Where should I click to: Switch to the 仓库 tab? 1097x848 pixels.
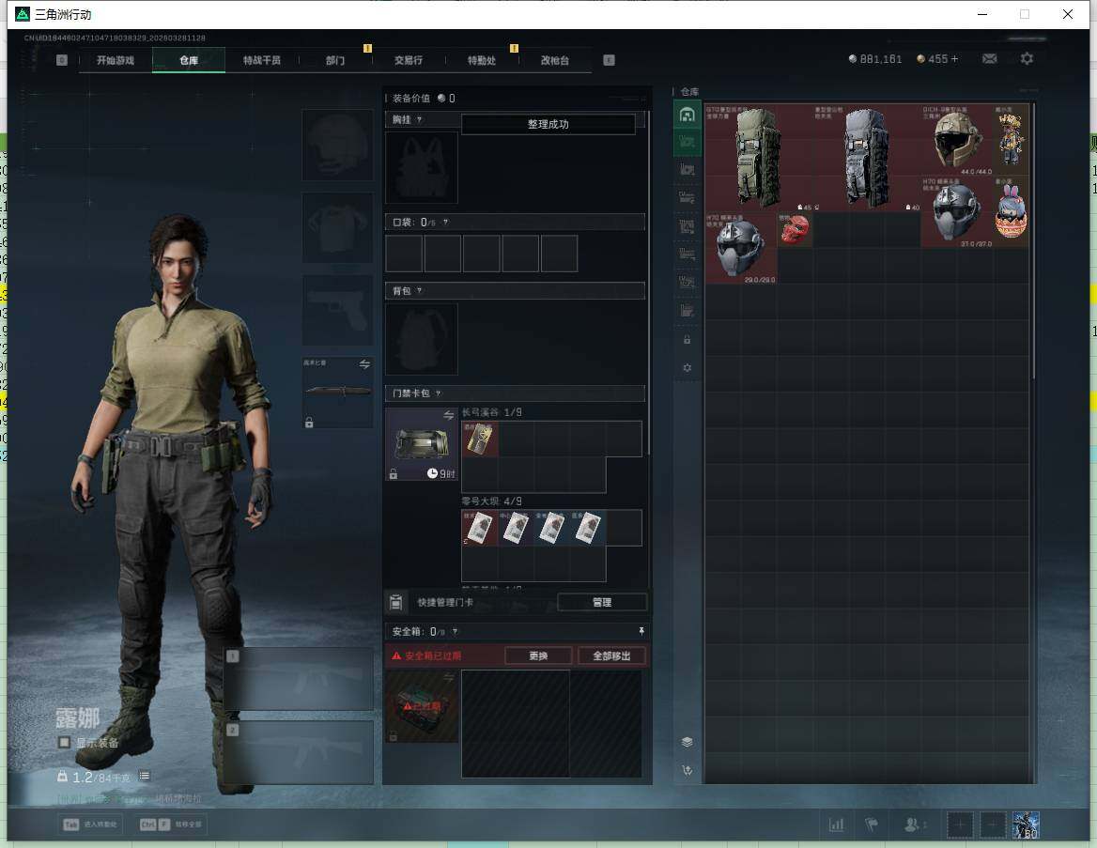tap(189, 60)
